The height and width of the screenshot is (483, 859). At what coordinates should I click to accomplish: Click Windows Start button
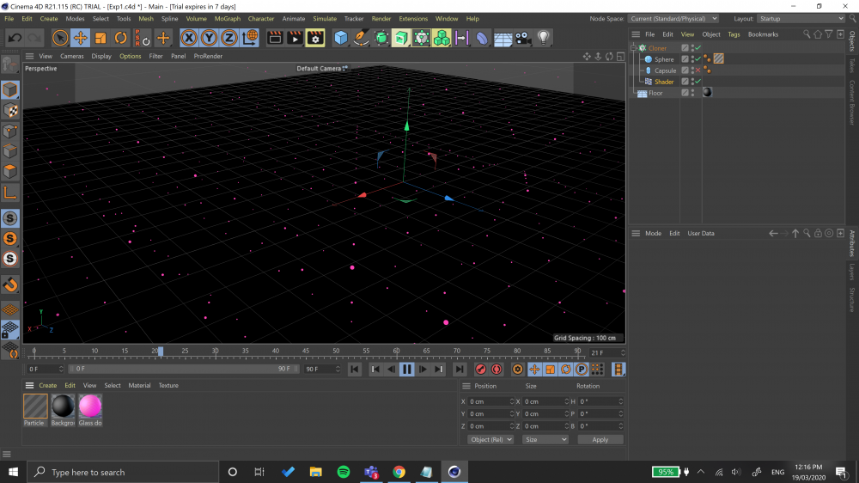(13, 472)
